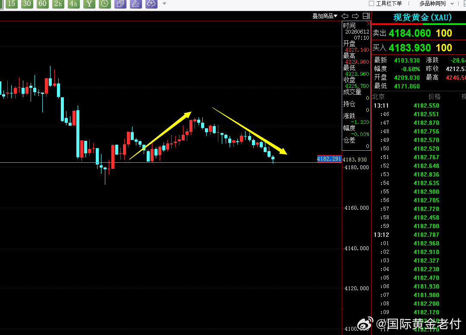
Task: Toggle the side panel layout icon
Action: click(366, 16)
